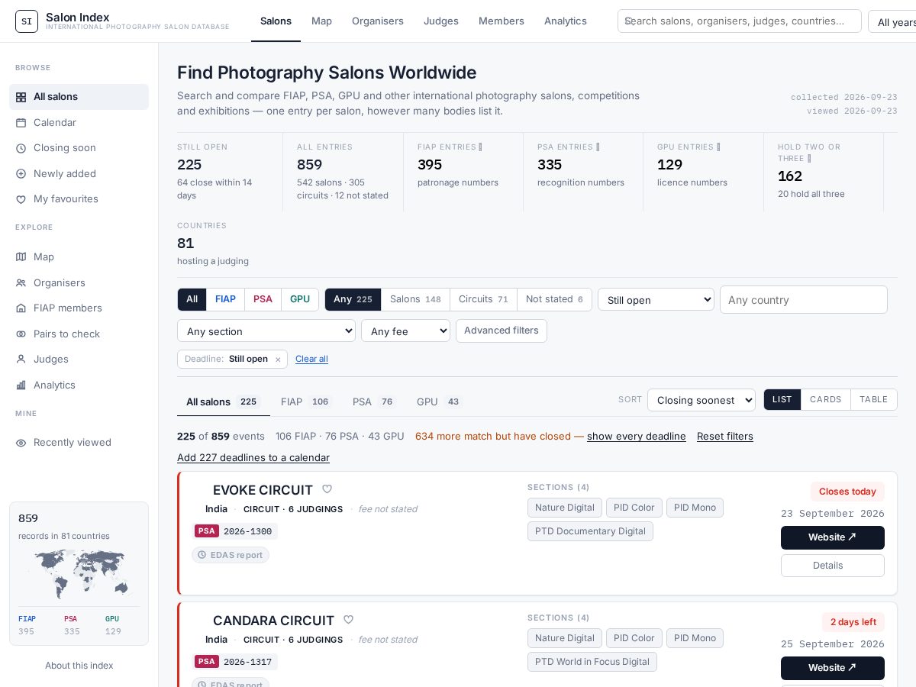916x687 pixels.
Task: Click About this index link
Action: [x=79, y=666]
